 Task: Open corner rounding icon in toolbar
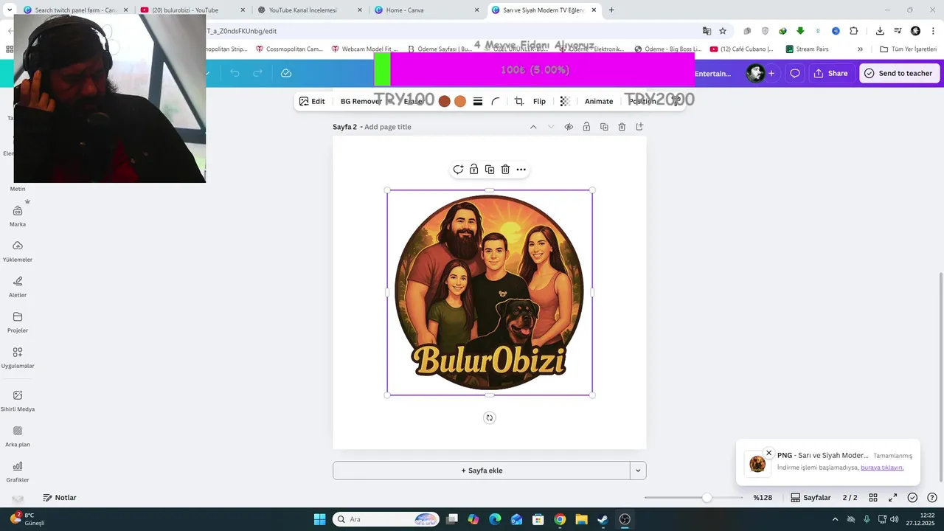496,101
